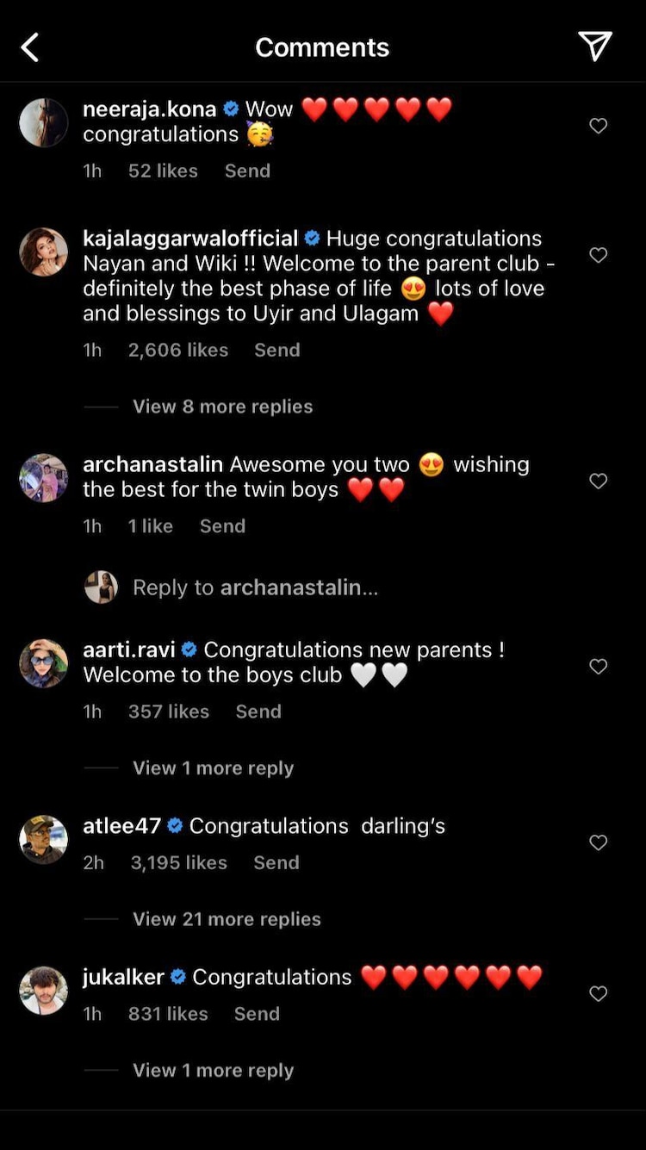Show the extra reply under aarti.ravi's comment
This screenshot has height=1150, width=646.
tap(213, 768)
